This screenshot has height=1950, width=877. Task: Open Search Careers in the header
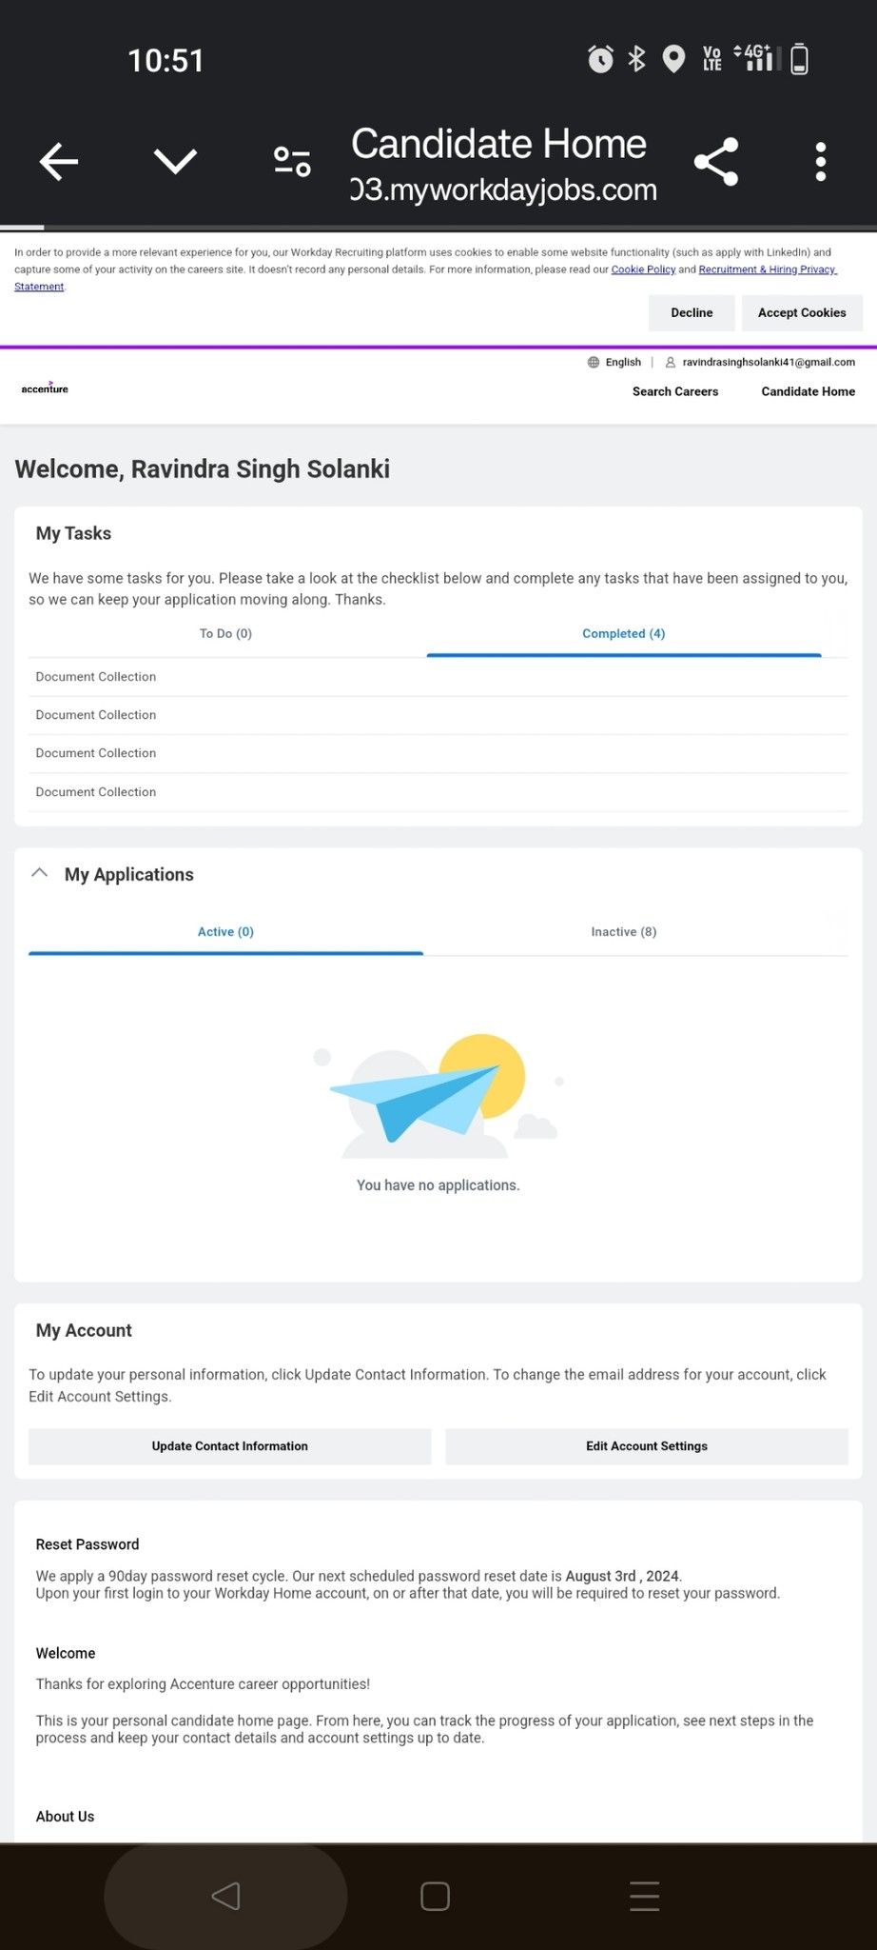[675, 391]
